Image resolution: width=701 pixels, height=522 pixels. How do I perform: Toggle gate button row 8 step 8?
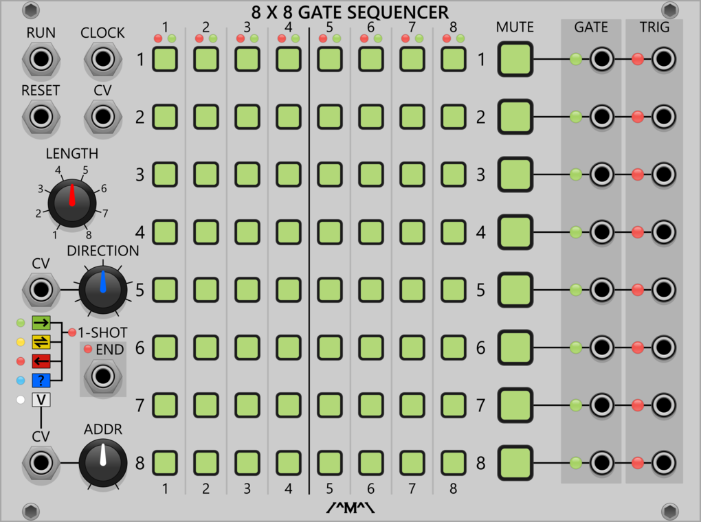454,462
